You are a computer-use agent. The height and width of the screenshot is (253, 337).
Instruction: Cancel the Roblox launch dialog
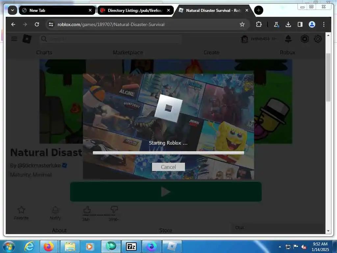tap(168, 167)
